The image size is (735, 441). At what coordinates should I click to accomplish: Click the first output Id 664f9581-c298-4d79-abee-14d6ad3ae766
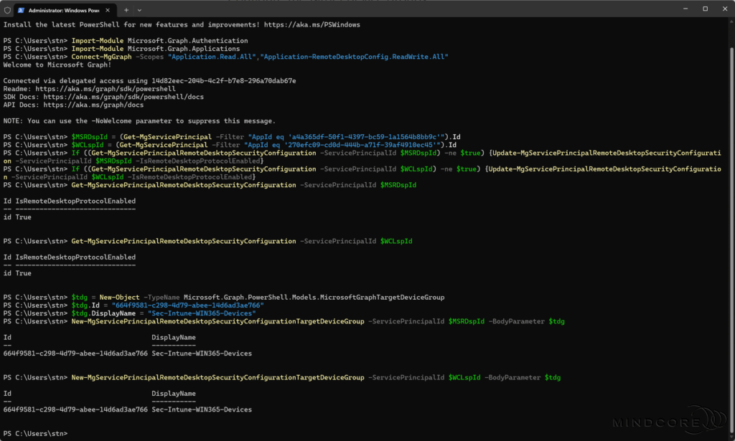point(75,354)
